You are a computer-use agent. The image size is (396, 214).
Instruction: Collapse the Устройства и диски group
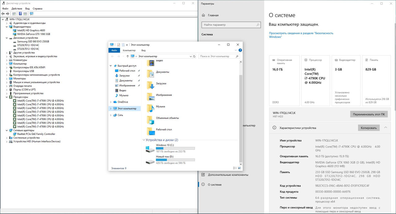144,140
